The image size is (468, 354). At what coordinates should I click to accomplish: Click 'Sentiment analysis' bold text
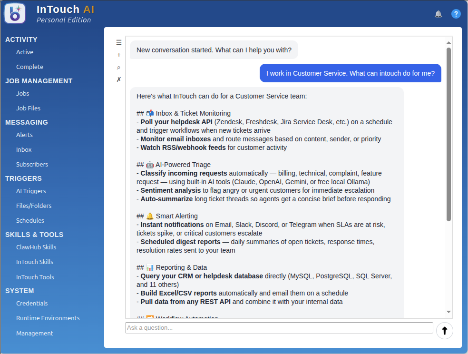171,190
